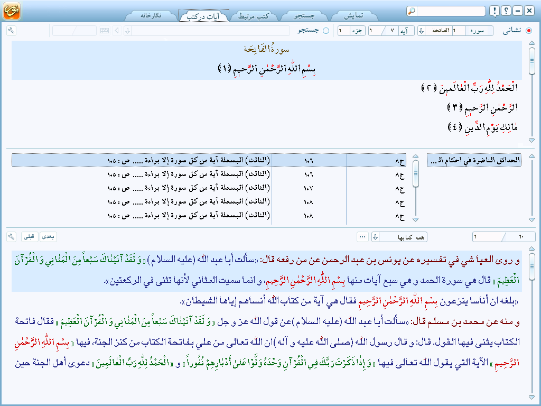This screenshot has height=406, width=541.
Task: Select verse 1, بسم الله الرحمن الرحيم
Action: 267,69
